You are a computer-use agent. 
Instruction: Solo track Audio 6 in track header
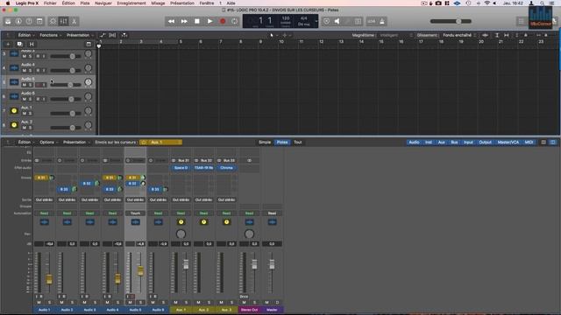click(x=30, y=99)
